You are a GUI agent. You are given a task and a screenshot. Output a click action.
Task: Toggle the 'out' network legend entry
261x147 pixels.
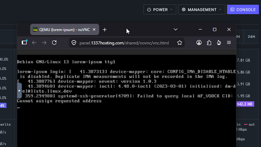pyautogui.click(x=250, y=125)
